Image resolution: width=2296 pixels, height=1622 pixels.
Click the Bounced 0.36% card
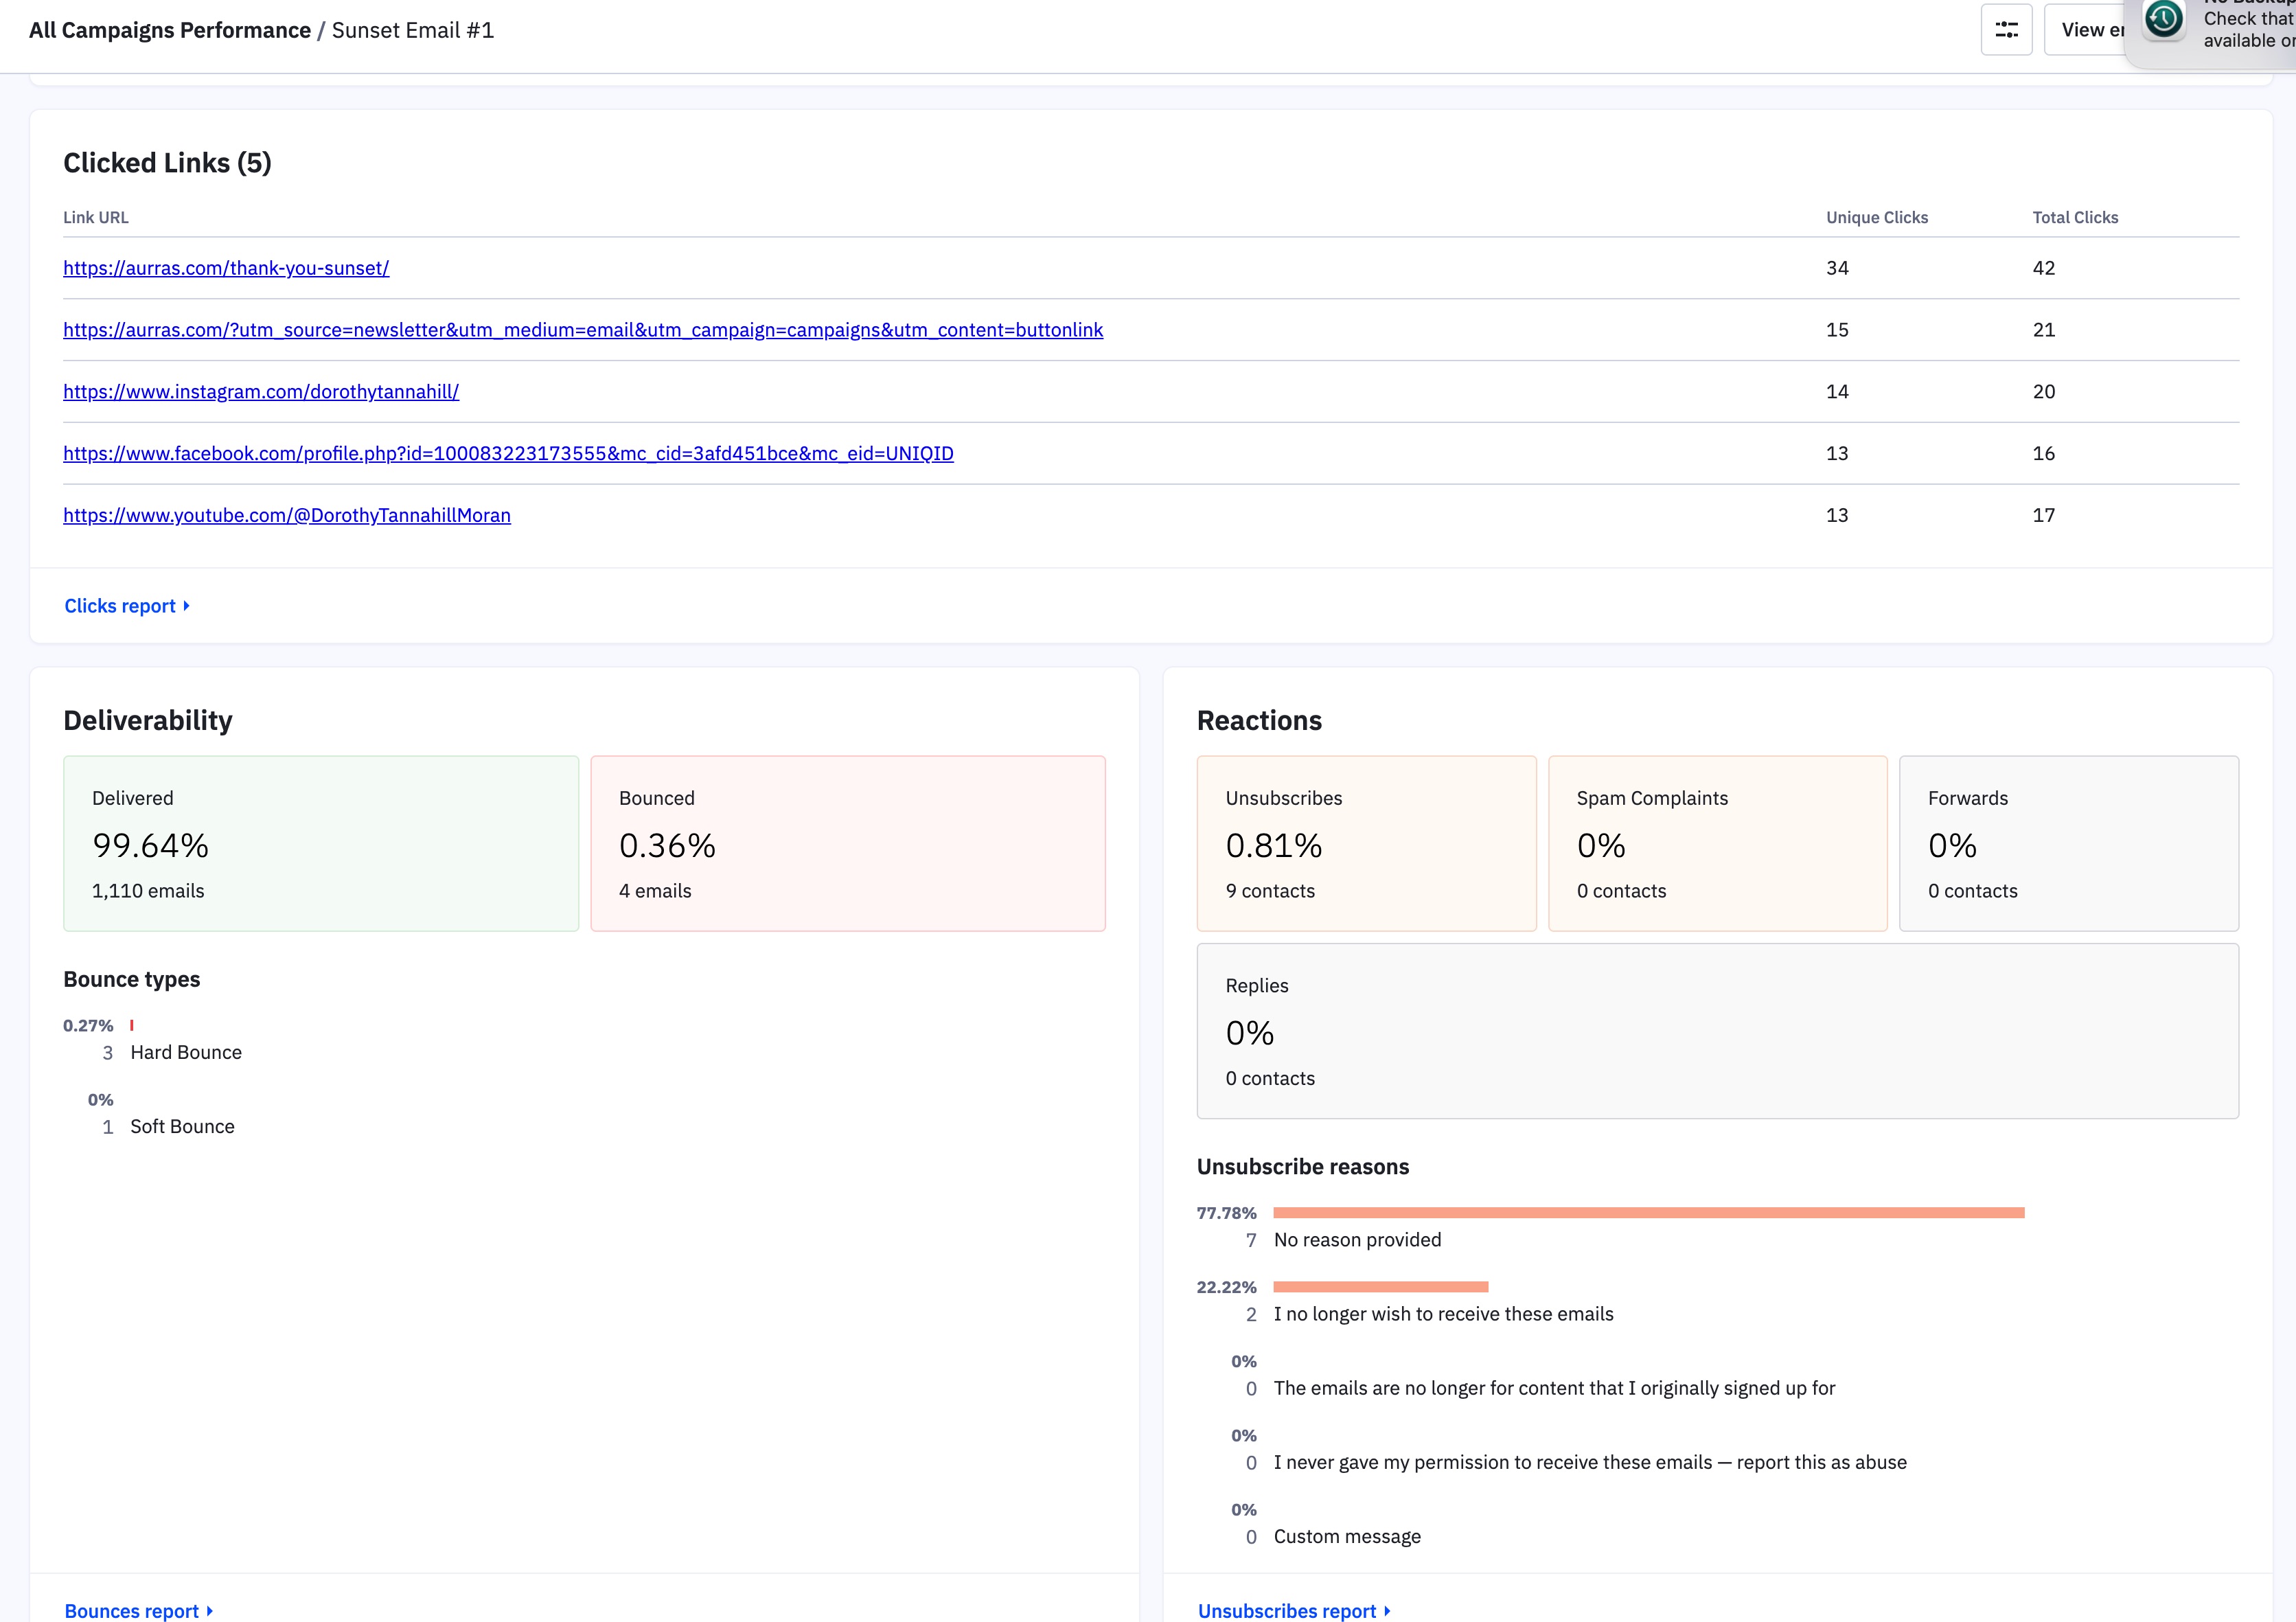[847, 843]
